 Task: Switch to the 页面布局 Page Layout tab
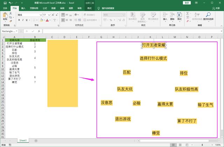point(34,8)
